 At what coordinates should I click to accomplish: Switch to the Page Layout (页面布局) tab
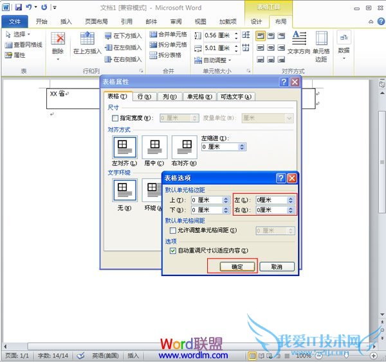[96, 22]
